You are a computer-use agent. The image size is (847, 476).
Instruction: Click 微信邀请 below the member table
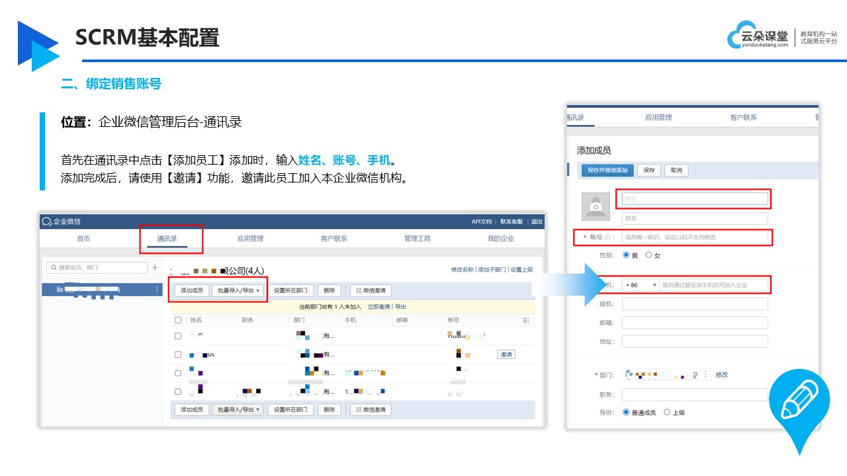371,410
